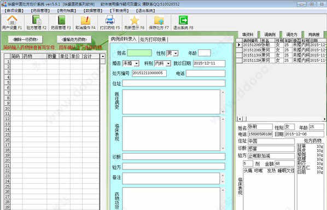Click the 诊断 field showing 感冒

pos(271,149)
